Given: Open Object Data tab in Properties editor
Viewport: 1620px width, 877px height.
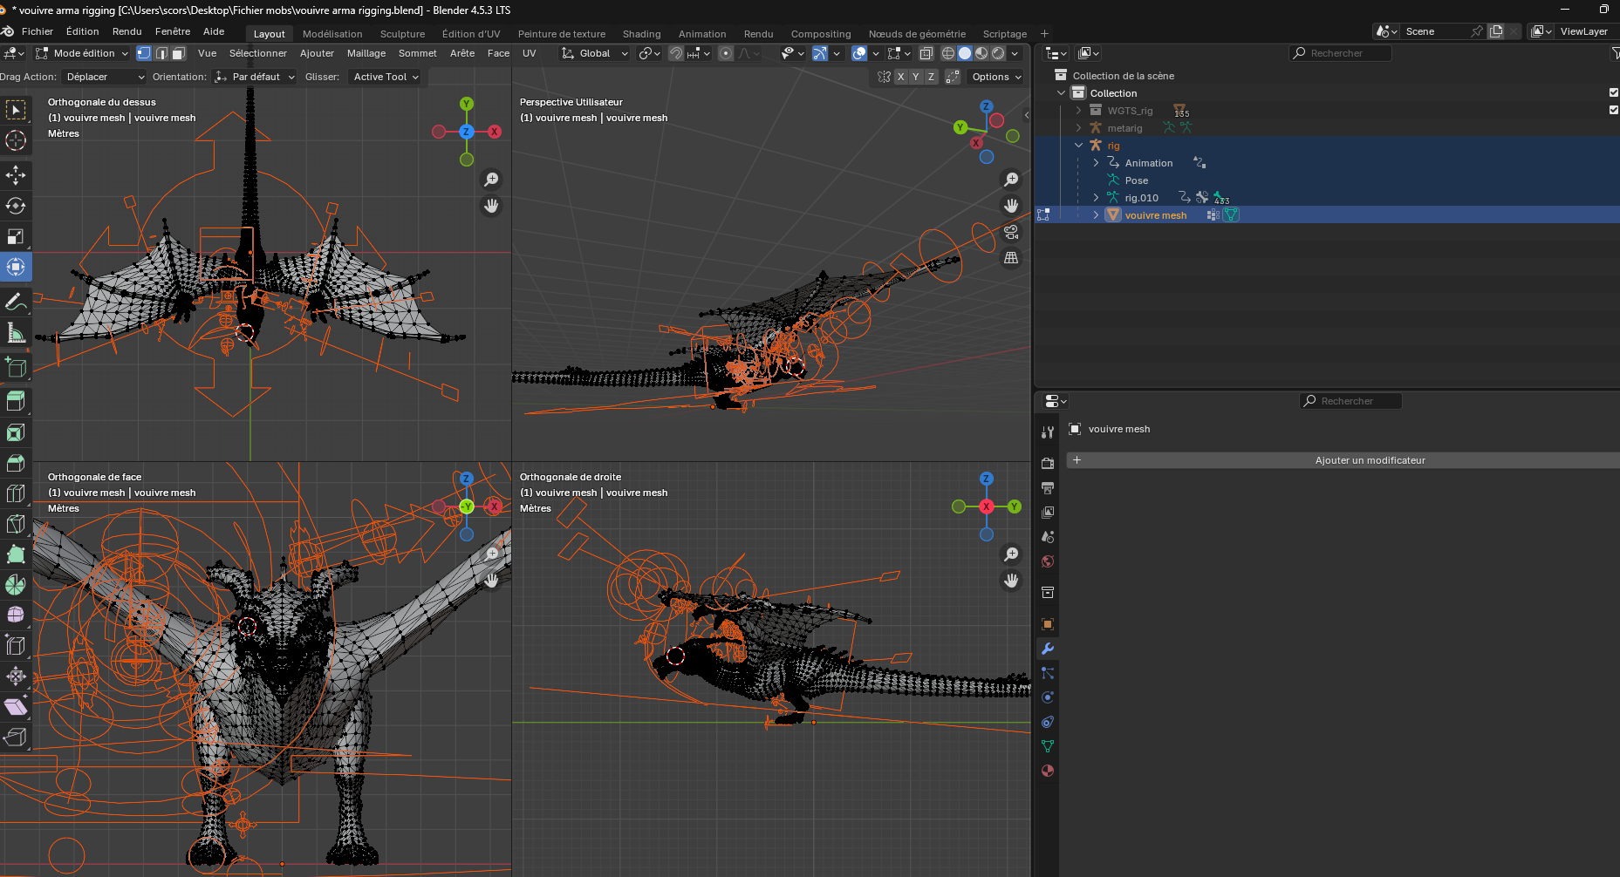Looking at the screenshot, I should click(x=1048, y=746).
